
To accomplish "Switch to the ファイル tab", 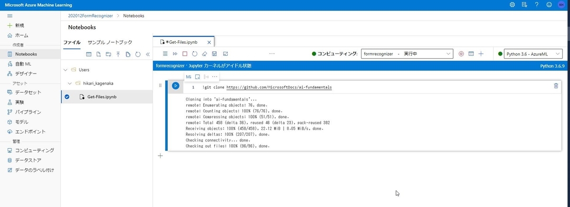I will pyautogui.click(x=72, y=42).
